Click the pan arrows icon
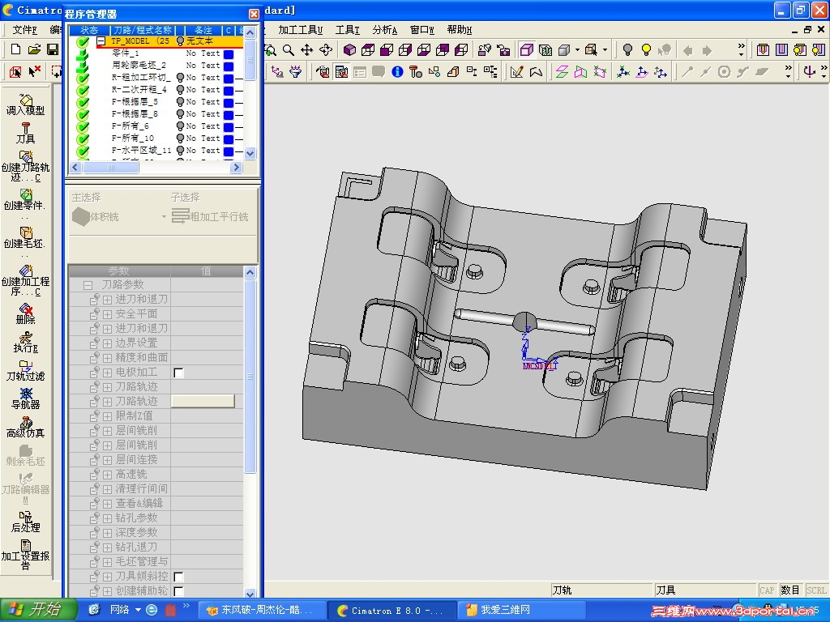The image size is (830, 622). point(307,50)
